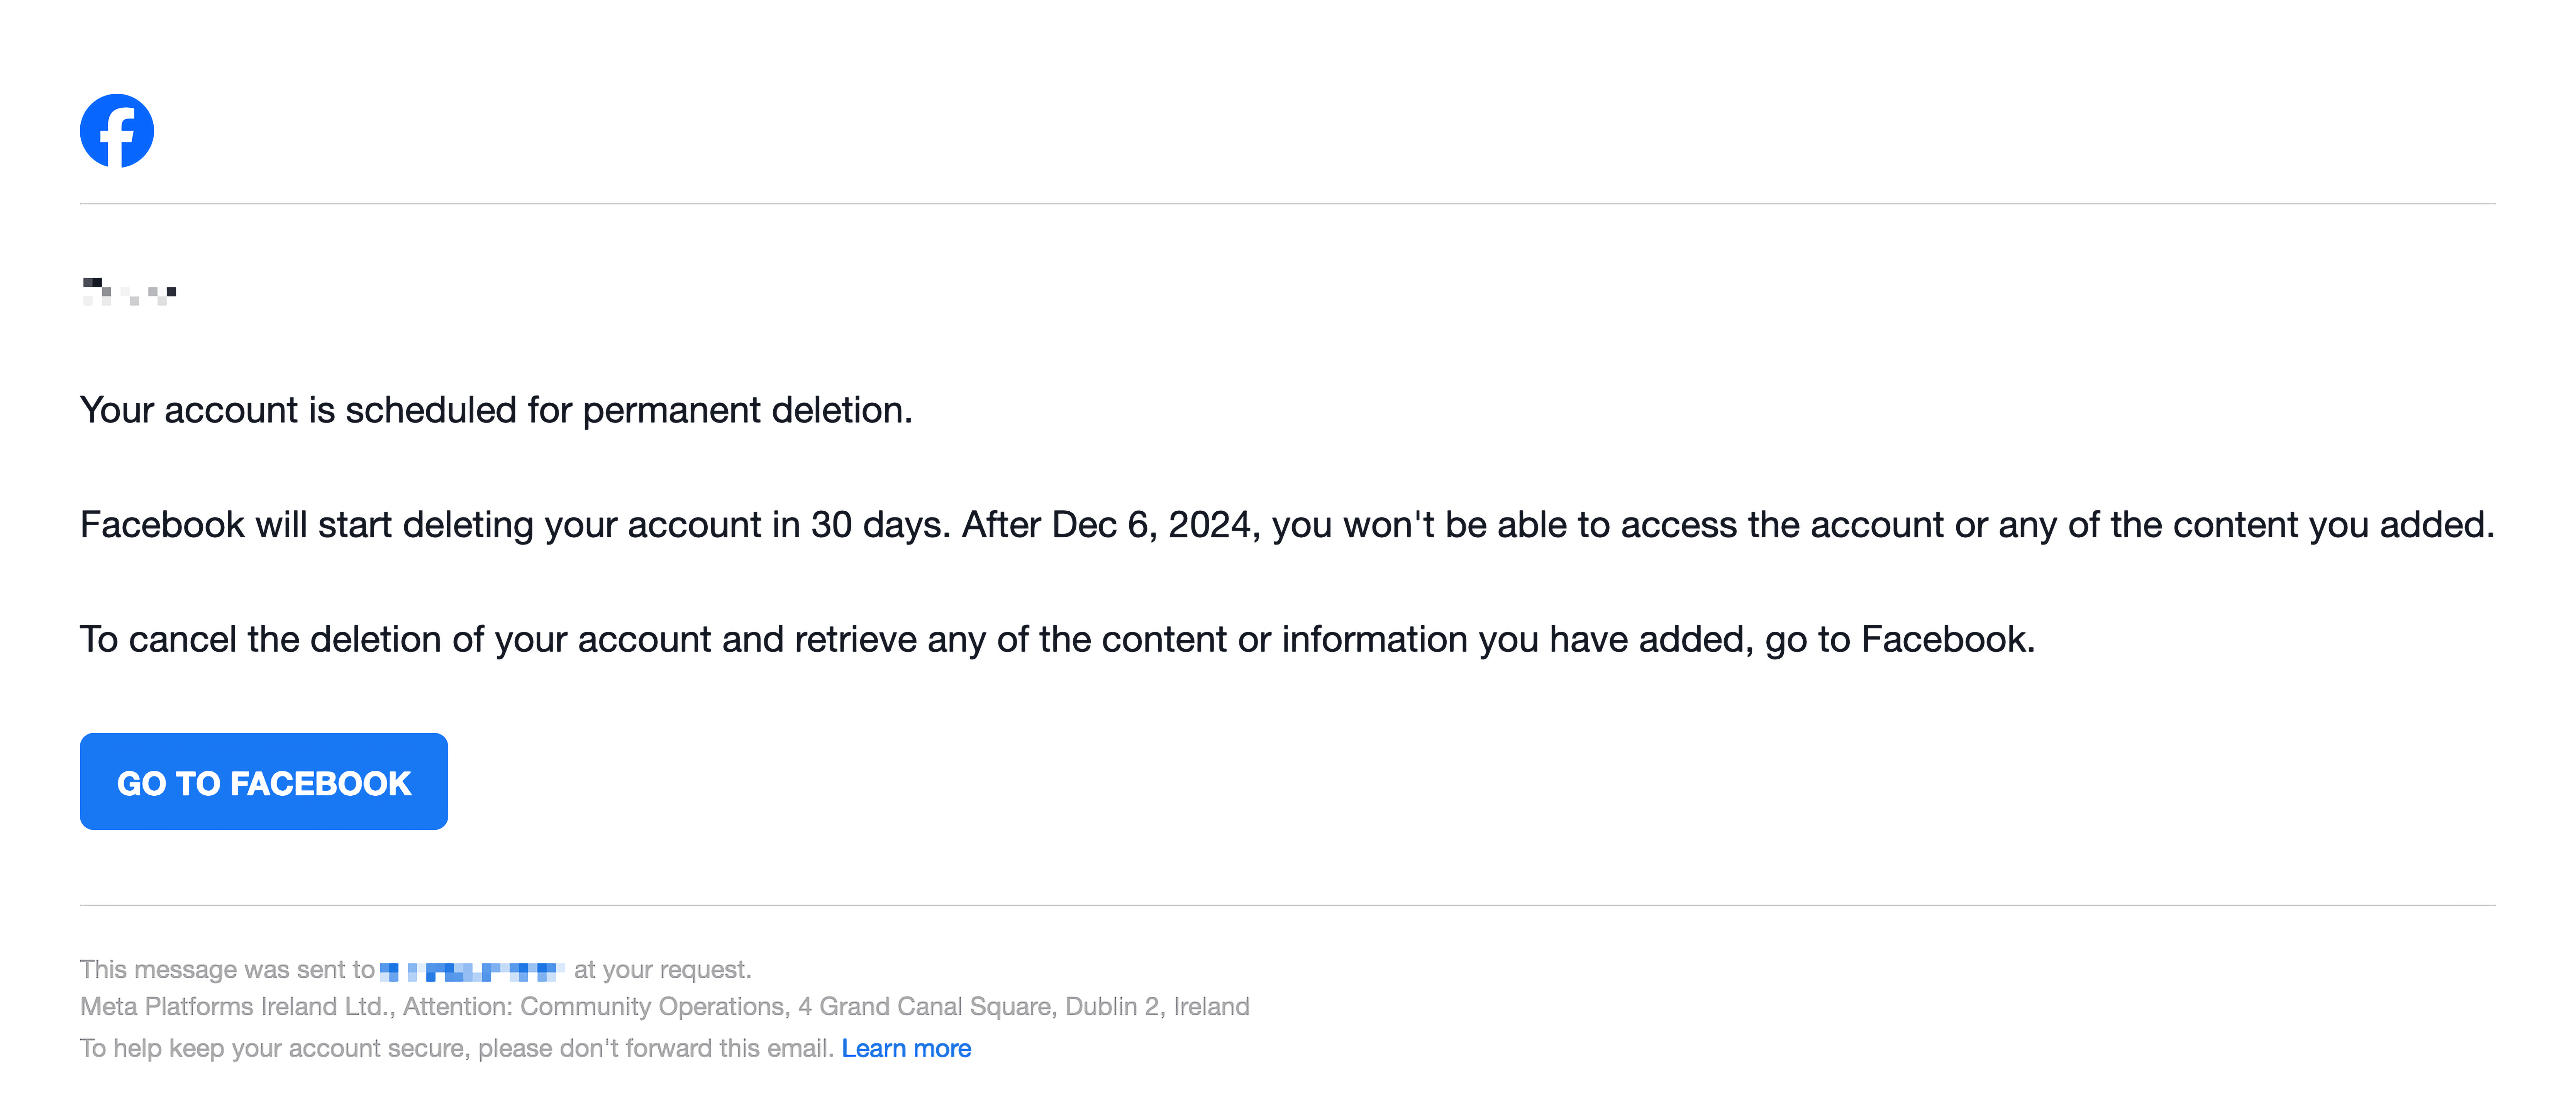Click the '30 days' text in message
Viewport: 2576px width, 1116px height.
878,524
